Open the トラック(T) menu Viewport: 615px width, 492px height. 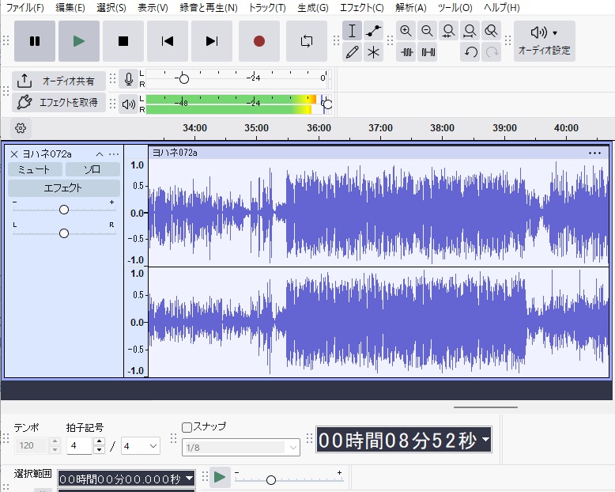[x=267, y=8]
